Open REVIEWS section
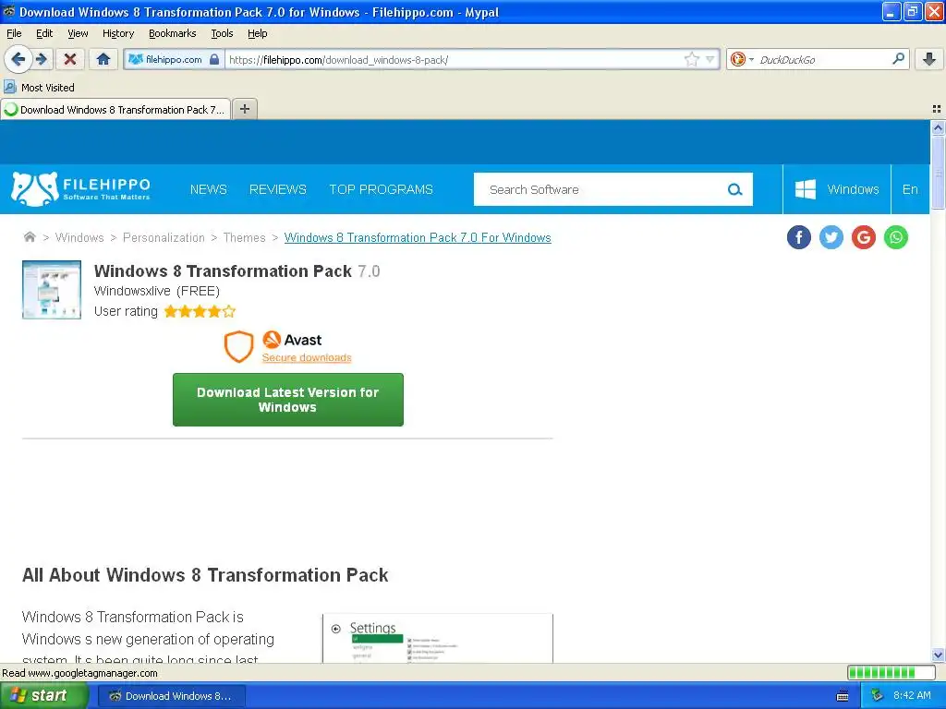Screen dimensions: 946x709 (x=277, y=189)
